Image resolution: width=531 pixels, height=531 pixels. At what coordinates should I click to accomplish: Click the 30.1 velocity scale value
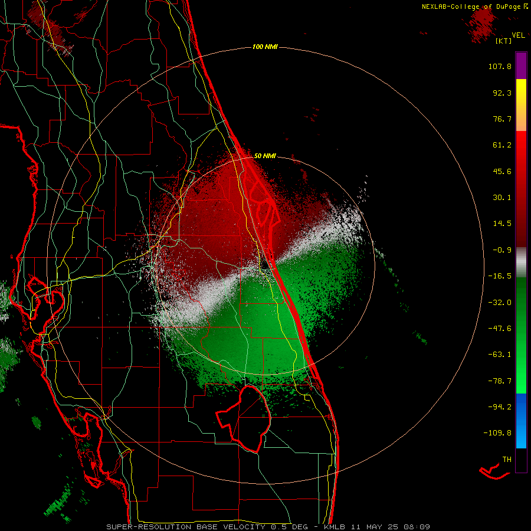(502, 198)
